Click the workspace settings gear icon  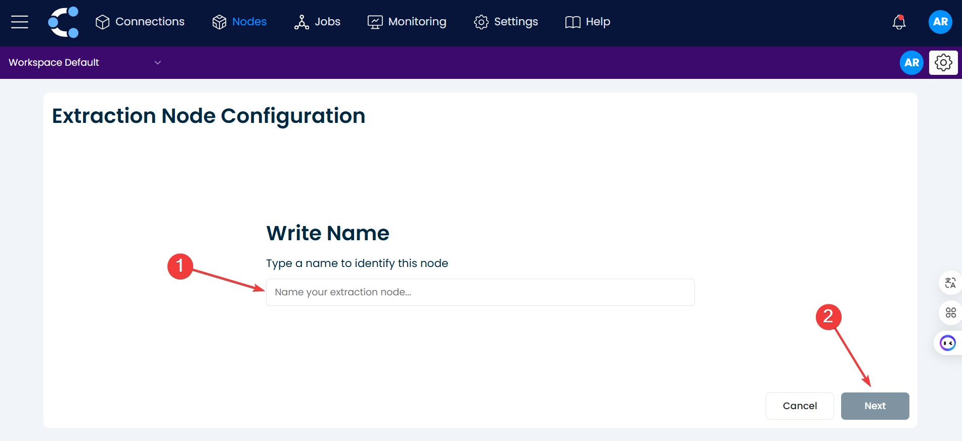pyautogui.click(x=943, y=63)
